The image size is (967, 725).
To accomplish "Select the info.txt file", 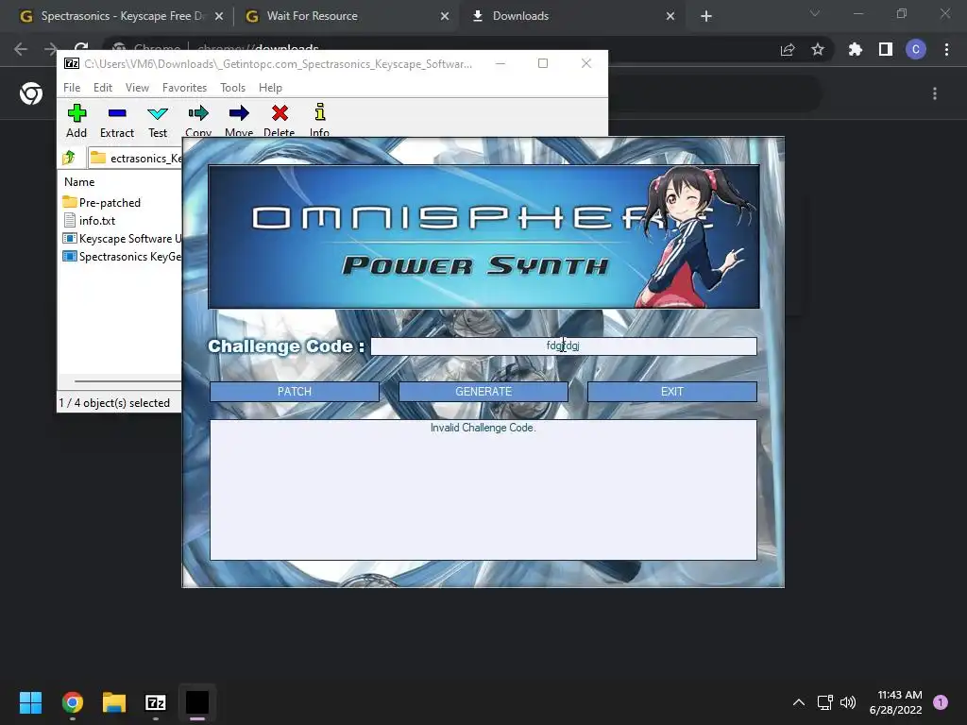I will [x=90, y=220].
